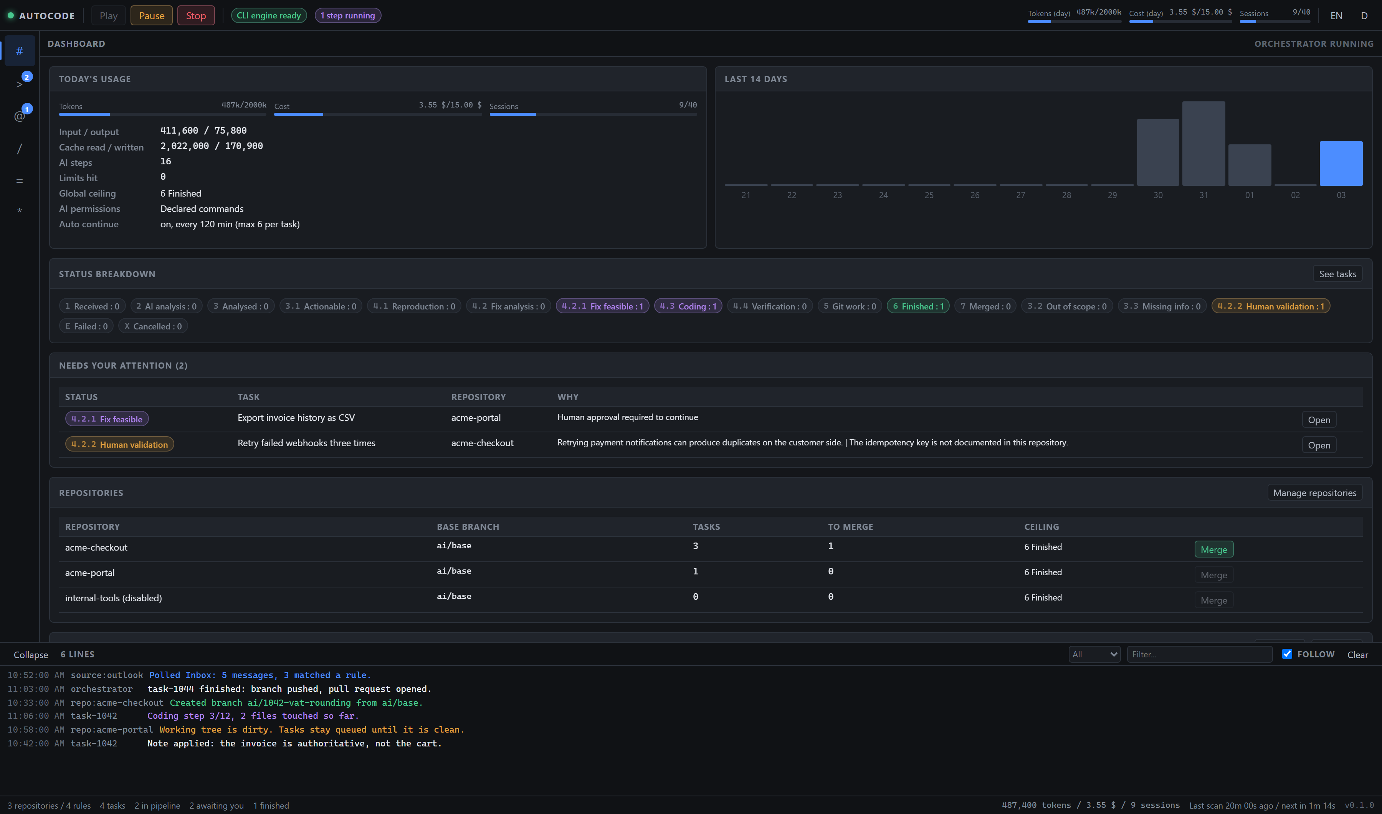Filter by 2 AI analysis status chip
This screenshot has width=1382, height=814.
[x=166, y=306]
